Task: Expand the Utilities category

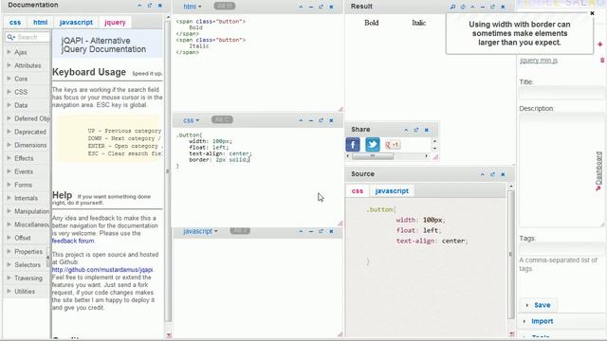Action: [21, 291]
